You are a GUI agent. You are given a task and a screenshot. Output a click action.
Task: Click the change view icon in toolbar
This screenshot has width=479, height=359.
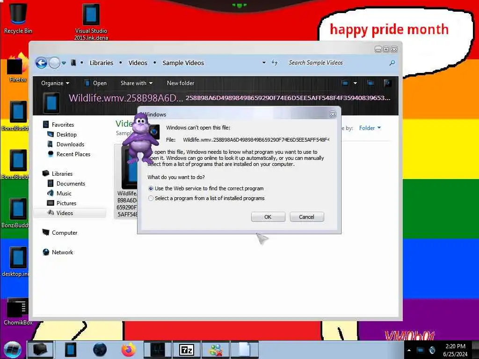tap(345, 83)
